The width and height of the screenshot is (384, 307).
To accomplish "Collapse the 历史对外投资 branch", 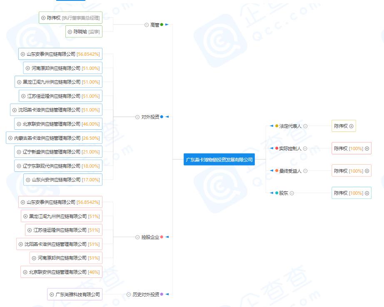I will [x=129, y=295].
